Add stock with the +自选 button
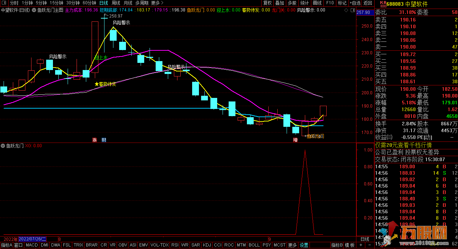 (355, 3)
